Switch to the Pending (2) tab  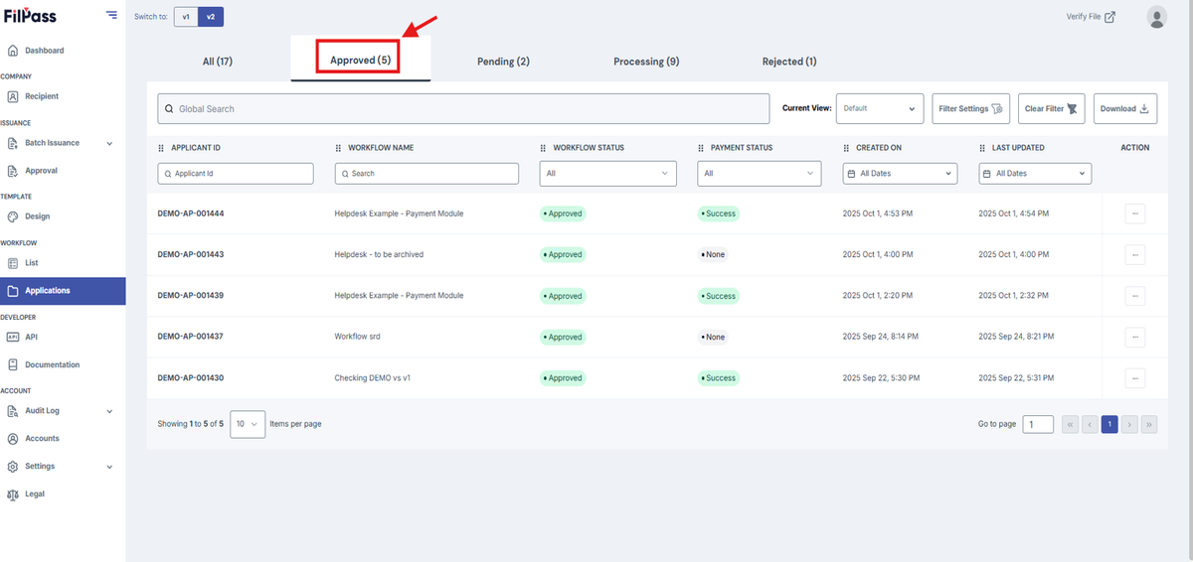pos(503,62)
